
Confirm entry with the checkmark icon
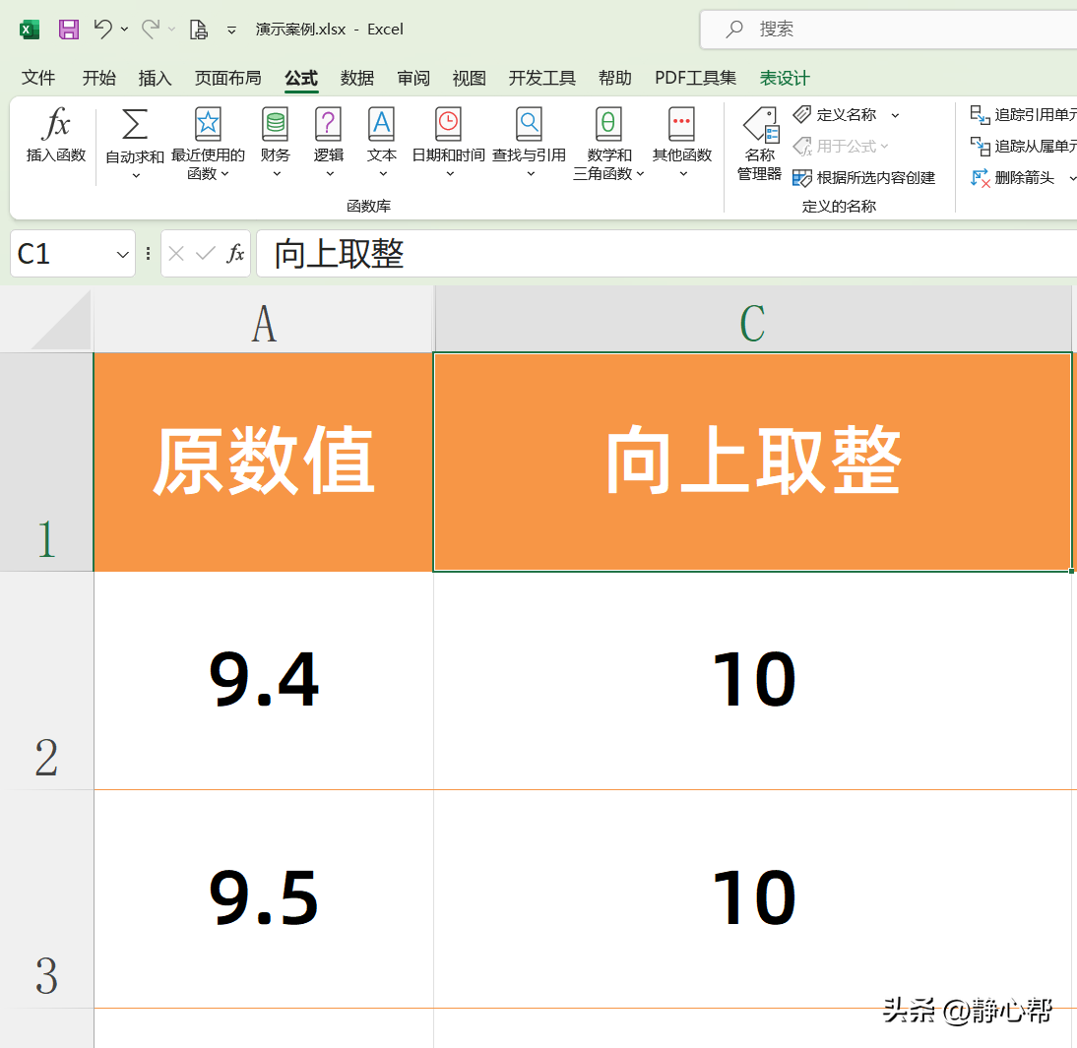point(206,254)
